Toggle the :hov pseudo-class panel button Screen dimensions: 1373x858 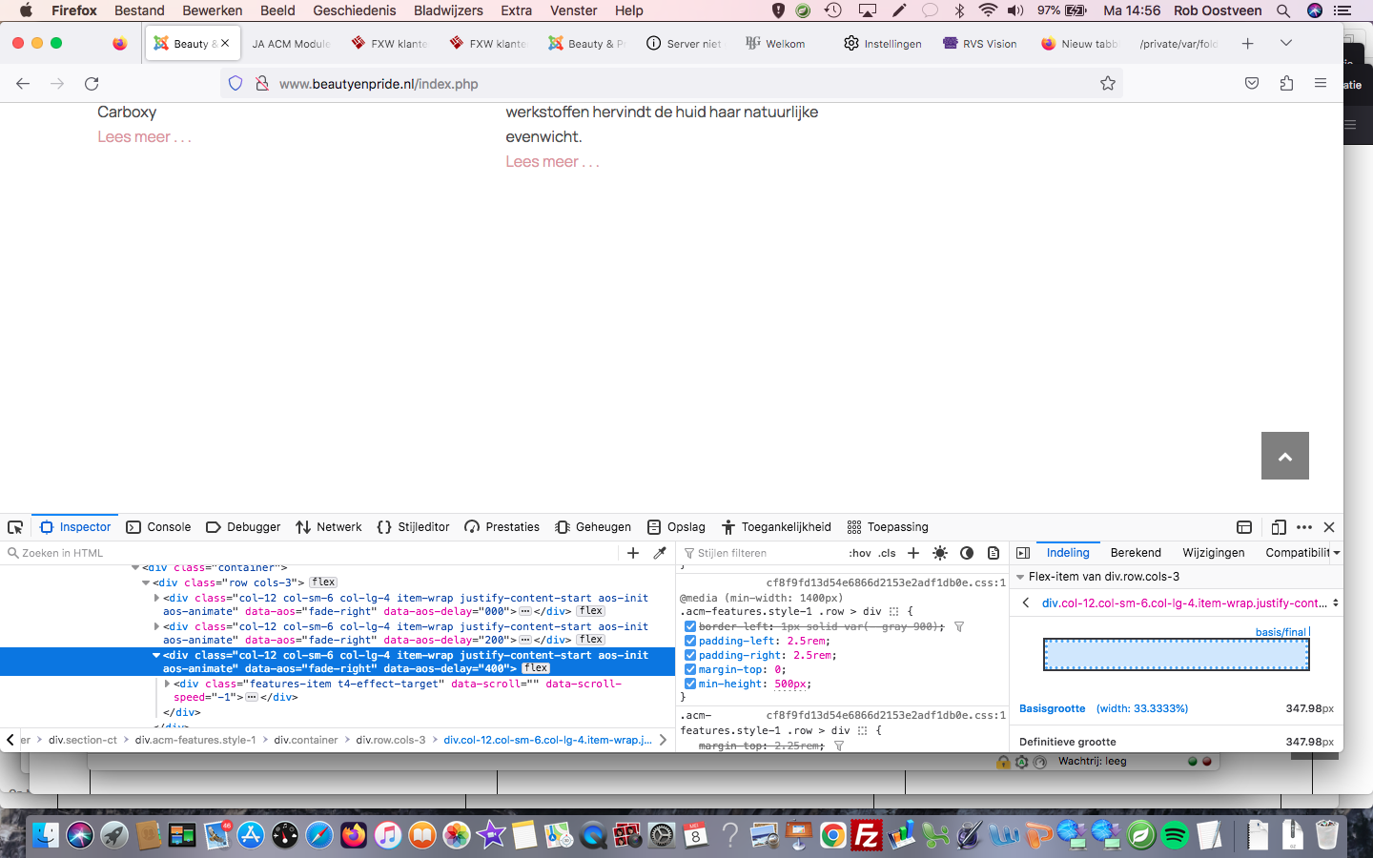(x=859, y=553)
